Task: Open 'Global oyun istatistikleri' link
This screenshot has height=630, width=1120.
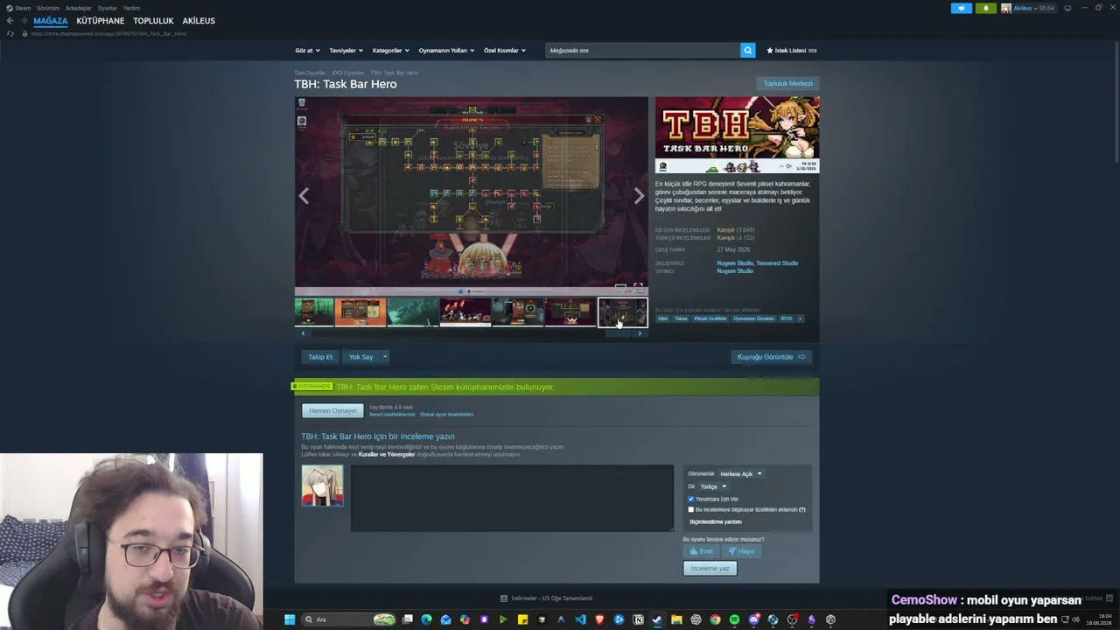Action: (x=446, y=415)
